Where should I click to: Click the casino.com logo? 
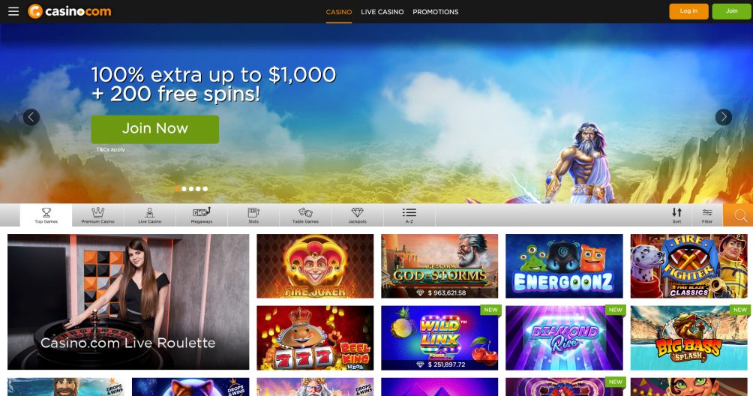(70, 11)
